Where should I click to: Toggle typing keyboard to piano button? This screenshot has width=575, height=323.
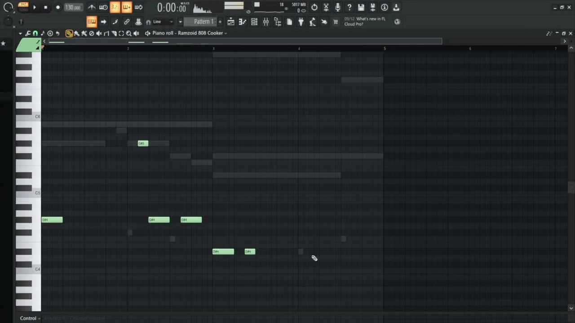(x=92, y=22)
